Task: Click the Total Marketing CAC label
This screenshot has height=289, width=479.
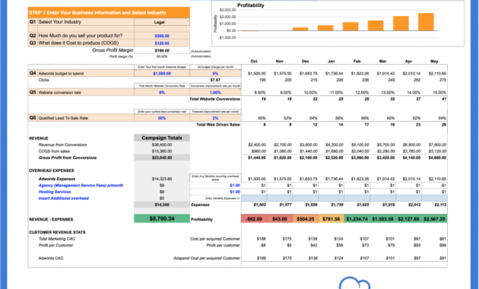Action: tap(57, 239)
